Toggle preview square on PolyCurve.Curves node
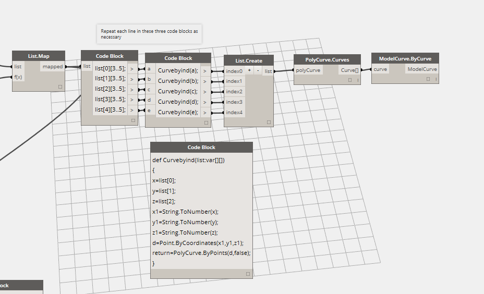Viewport: 484px width, 294px height. pyautogui.click(x=350, y=80)
